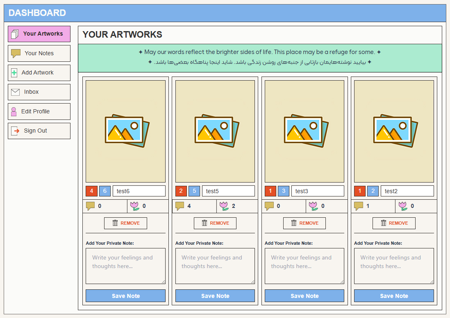Focus the private note textarea for test6
The height and width of the screenshot is (318, 450).
tap(125, 266)
